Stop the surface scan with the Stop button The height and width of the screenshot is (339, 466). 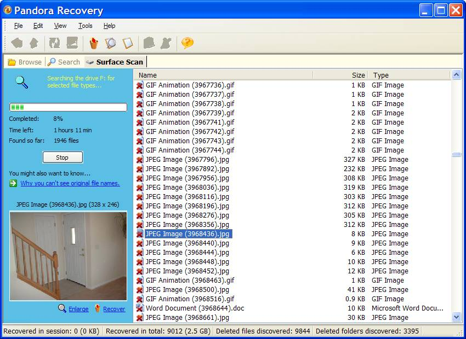click(62, 157)
